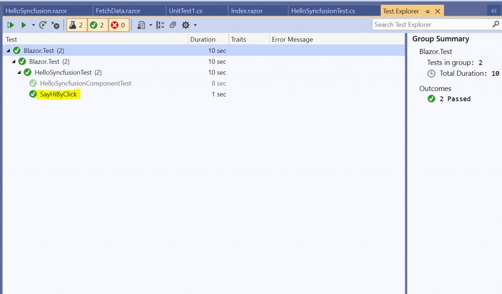Click the green Run test icon
502x294 pixels.
coord(23,24)
